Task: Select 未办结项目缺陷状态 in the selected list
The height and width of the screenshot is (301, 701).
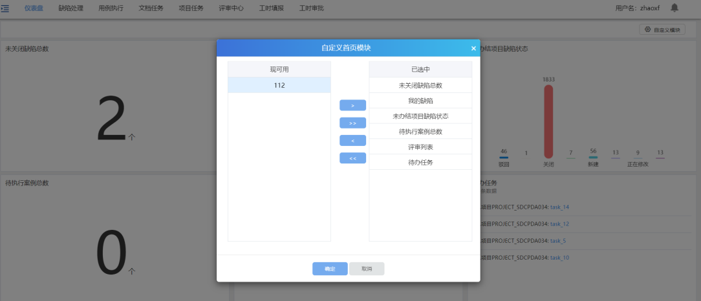Action: coord(420,116)
